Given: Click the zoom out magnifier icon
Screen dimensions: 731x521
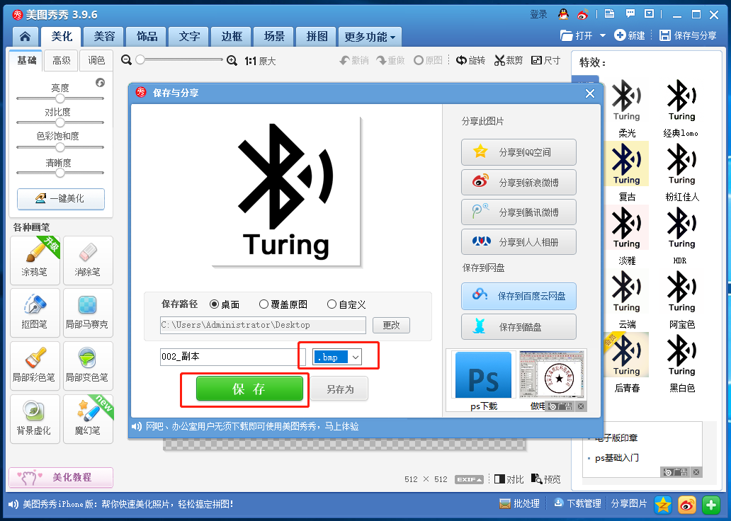Looking at the screenshot, I should pyautogui.click(x=126, y=60).
